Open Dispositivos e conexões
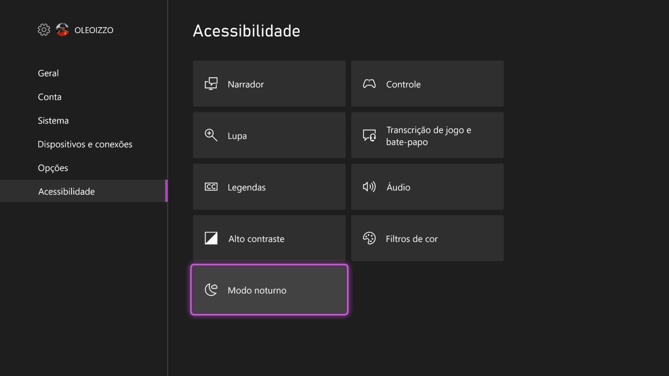The height and width of the screenshot is (376, 669). click(x=84, y=144)
